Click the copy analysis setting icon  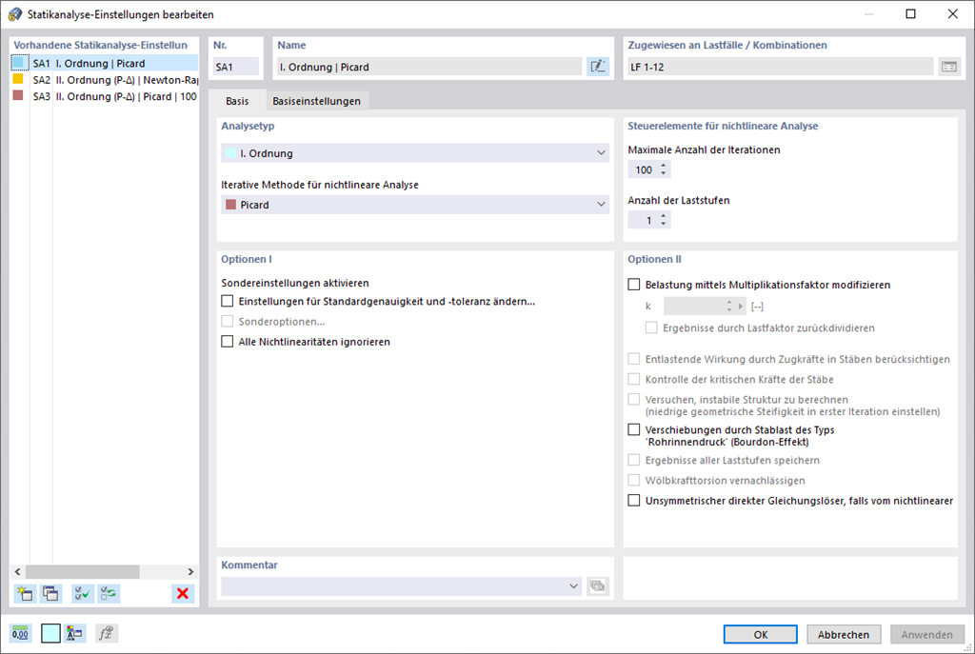point(51,594)
